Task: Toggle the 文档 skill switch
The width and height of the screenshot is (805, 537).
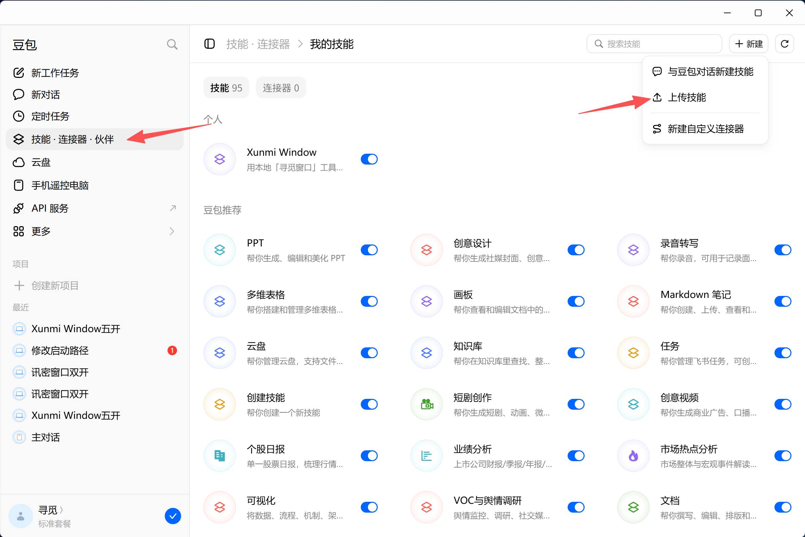Action: tap(783, 507)
